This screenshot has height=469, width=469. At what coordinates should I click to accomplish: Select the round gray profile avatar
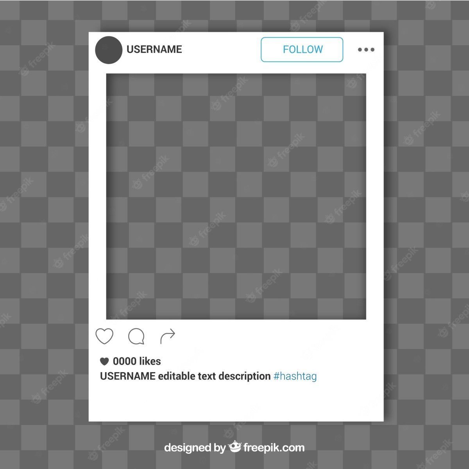pyautogui.click(x=109, y=50)
